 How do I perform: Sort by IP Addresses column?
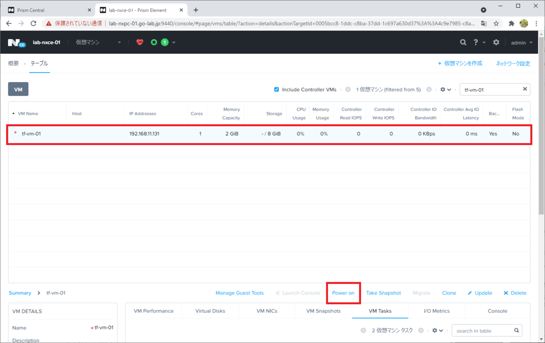[143, 113]
